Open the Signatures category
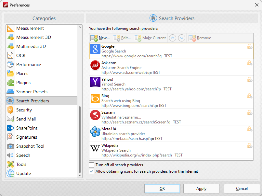This screenshot has width=262, height=196. point(42,137)
